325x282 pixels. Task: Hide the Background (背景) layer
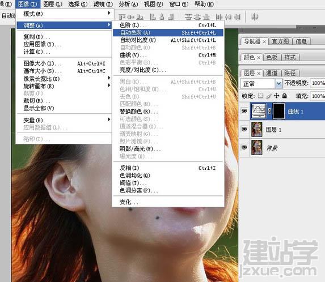244,147
